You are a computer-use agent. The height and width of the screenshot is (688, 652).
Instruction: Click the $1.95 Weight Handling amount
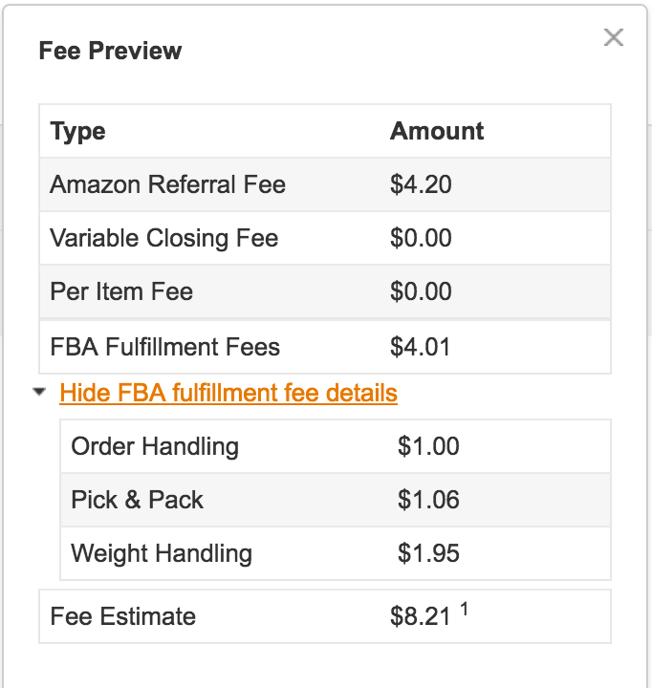[428, 553]
